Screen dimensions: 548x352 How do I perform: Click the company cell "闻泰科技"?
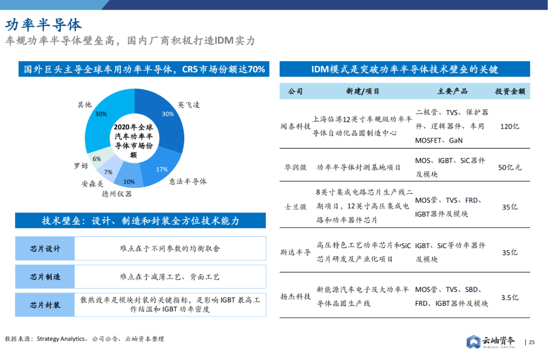295,126
